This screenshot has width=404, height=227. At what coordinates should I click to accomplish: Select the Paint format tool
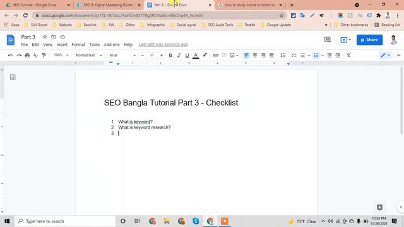(x=44, y=55)
